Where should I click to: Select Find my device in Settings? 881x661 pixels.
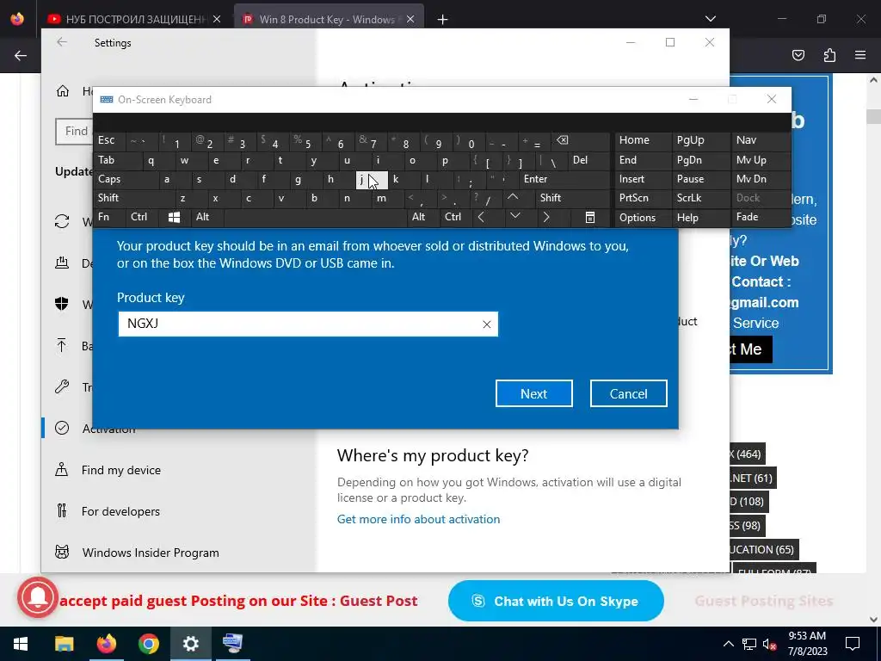point(120,470)
